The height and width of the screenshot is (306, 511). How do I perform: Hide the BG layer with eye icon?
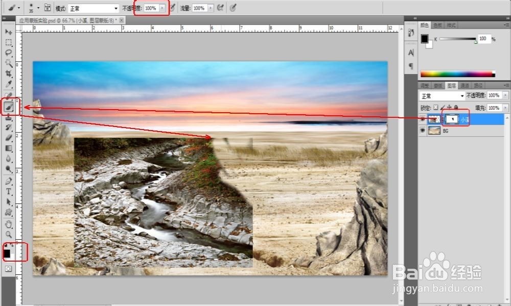[423, 131]
